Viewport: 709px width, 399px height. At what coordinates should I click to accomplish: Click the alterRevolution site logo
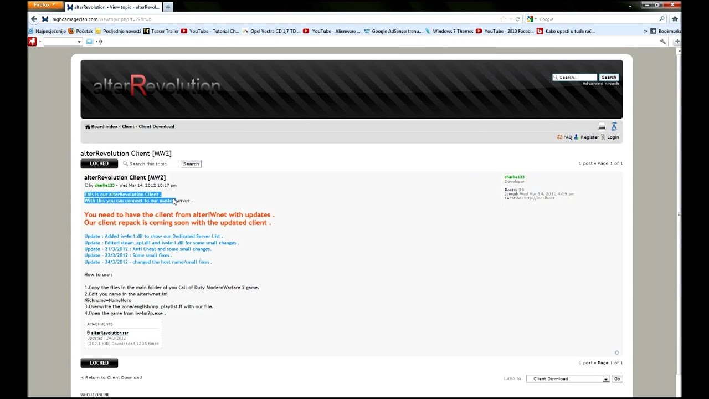[156, 86]
